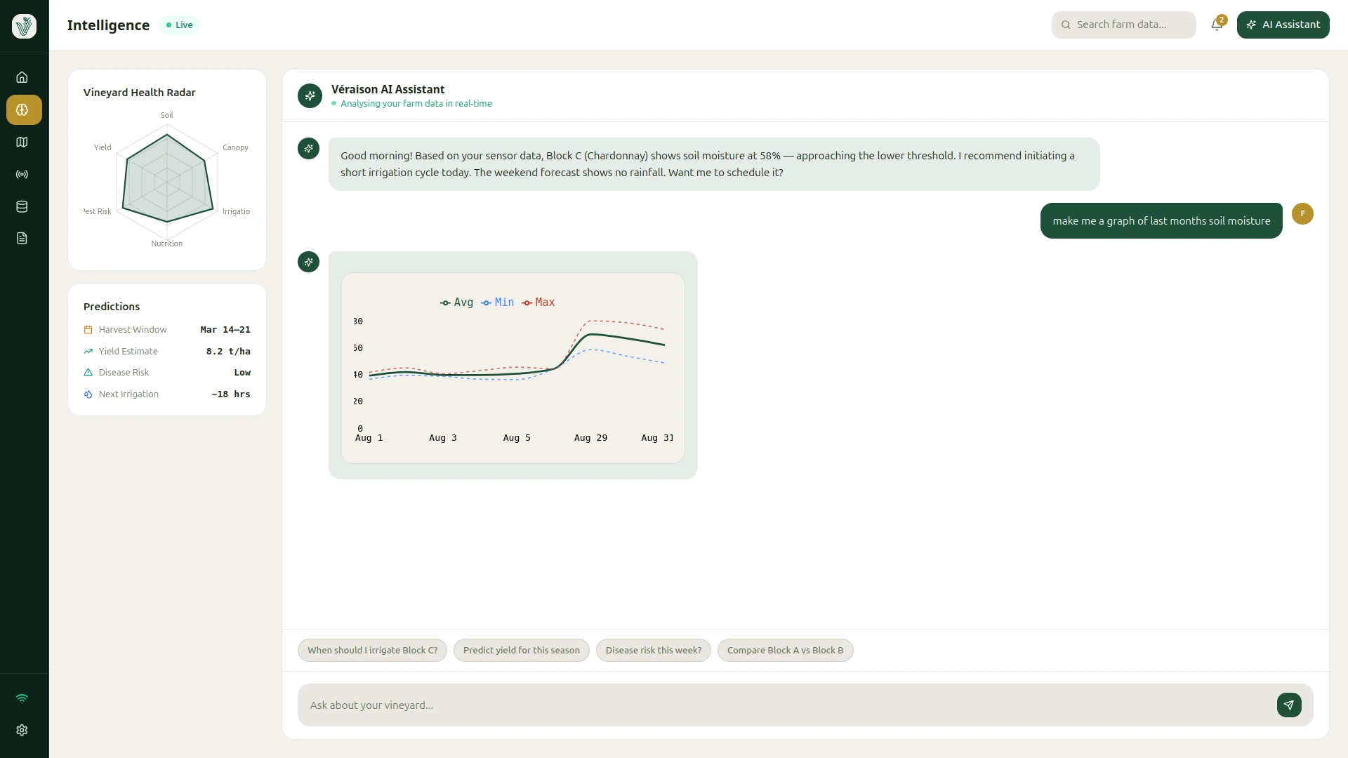1348x758 pixels.
Task: Click the "Predictions" card heading
Action: [x=112, y=307]
